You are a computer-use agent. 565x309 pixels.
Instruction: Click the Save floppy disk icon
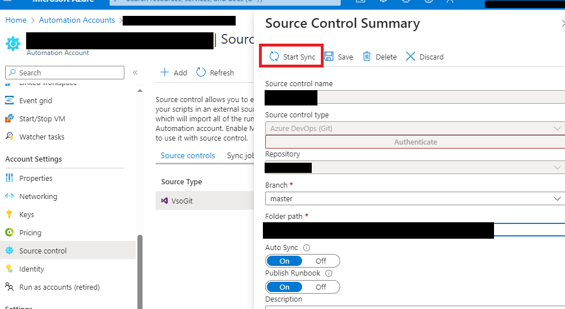(329, 57)
